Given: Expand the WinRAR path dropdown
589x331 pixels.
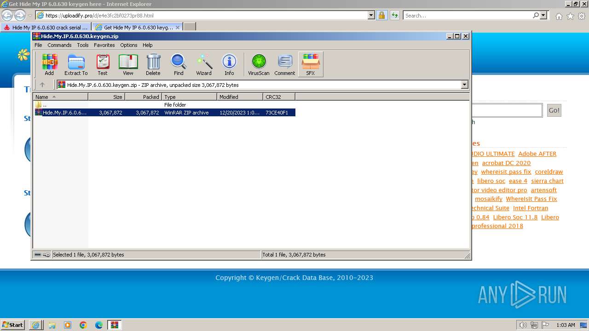Looking at the screenshot, I should (x=464, y=85).
